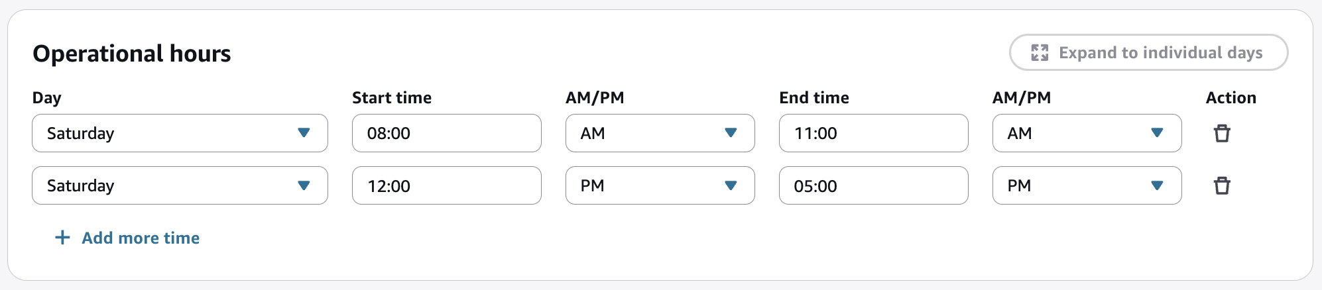Click the Day dropdown arrow in second row
The image size is (1322, 290).
coord(304,185)
